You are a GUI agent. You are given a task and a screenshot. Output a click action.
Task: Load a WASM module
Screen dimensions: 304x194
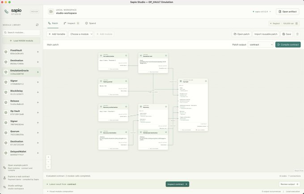pos(21,41)
